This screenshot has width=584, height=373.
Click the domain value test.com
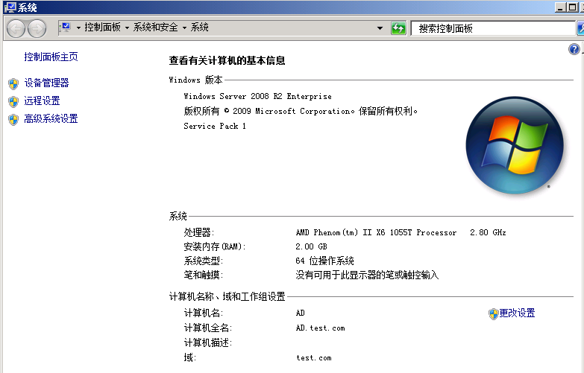(x=313, y=358)
